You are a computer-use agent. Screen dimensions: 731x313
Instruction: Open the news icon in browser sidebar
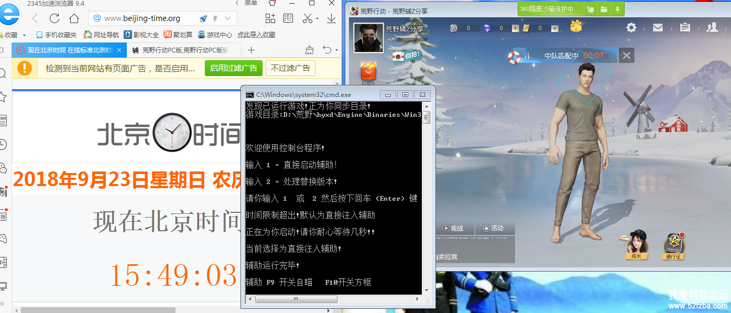pyautogui.click(x=3, y=121)
